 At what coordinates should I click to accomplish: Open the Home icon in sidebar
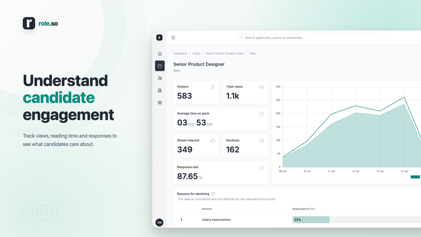(x=160, y=54)
